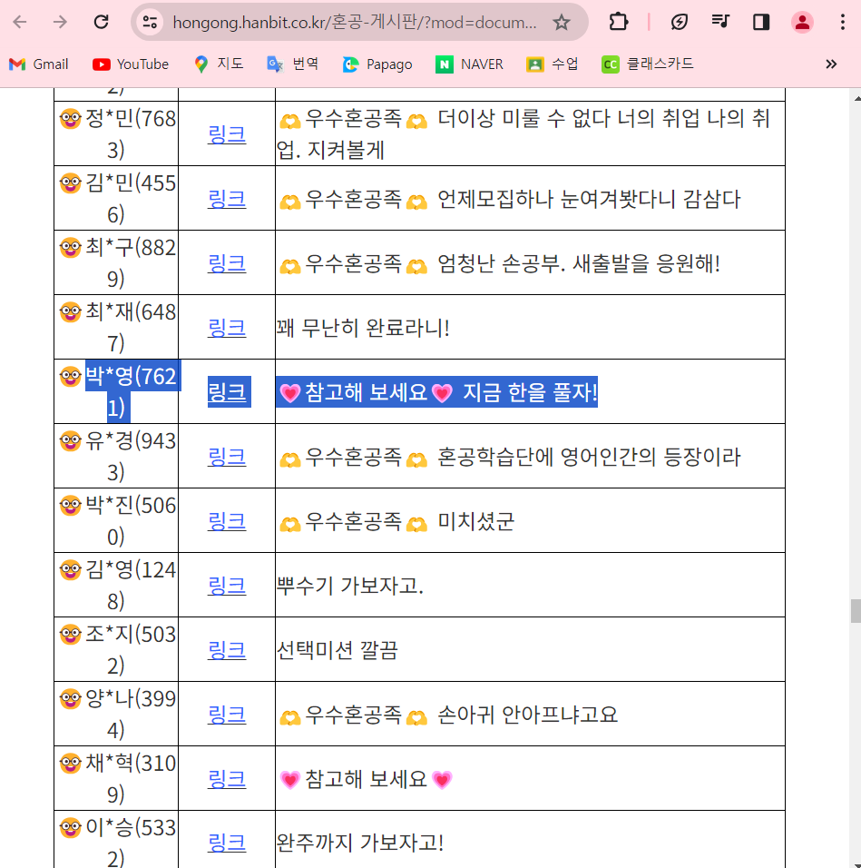Screen dimensions: 861x868
Task: Click the name cell 채*혁(3109)
Action: pos(117,779)
